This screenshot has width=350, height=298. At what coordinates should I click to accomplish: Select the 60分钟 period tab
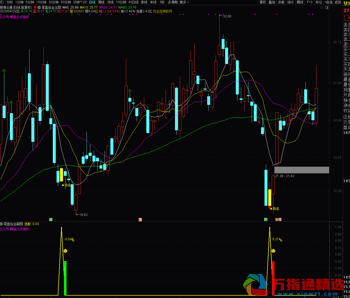[x=66, y=2]
